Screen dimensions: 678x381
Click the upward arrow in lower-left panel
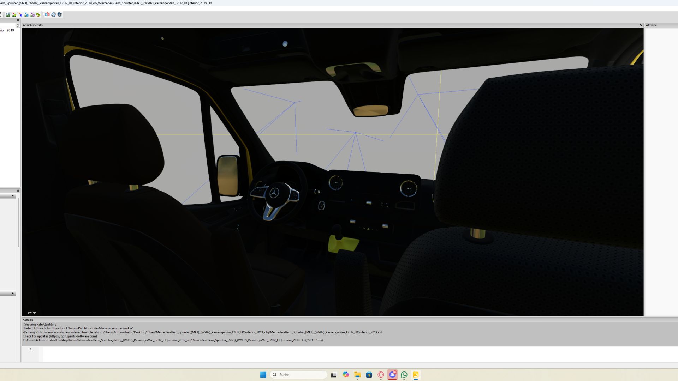click(x=13, y=293)
